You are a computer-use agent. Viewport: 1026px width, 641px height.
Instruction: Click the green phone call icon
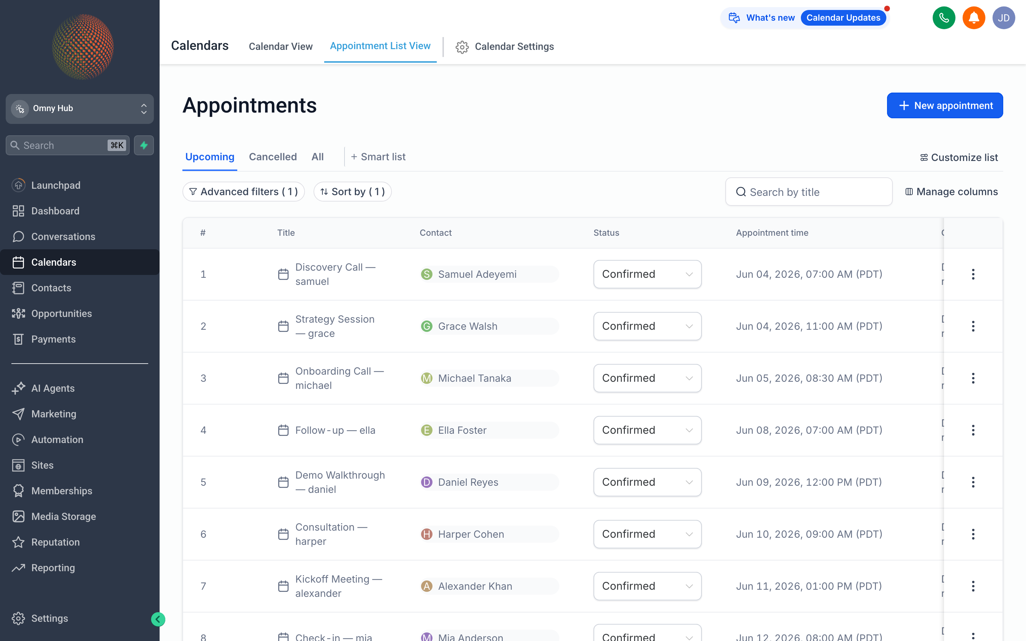pos(944,18)
